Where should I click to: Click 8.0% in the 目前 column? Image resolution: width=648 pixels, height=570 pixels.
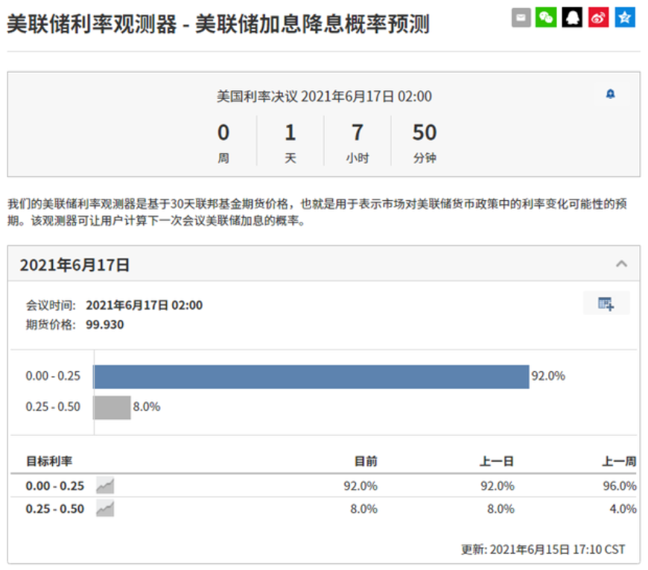point(363,508)
